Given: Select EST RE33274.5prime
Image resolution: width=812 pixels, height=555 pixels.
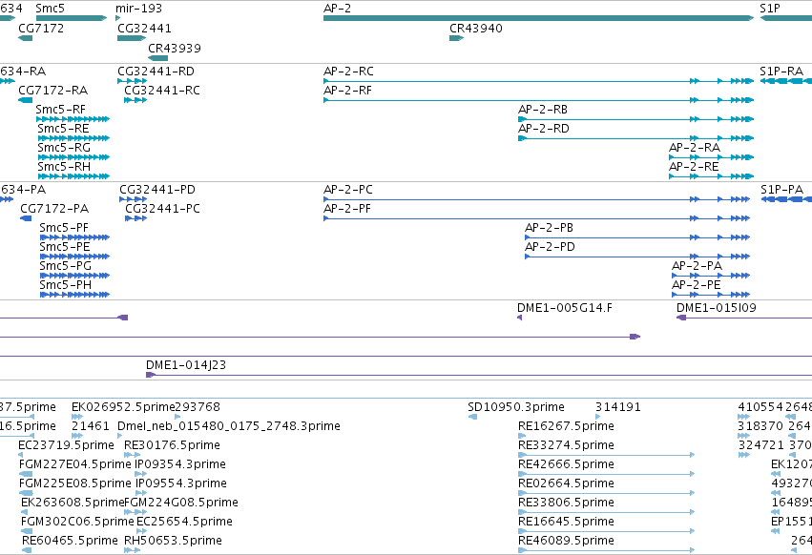Looking at the screenshot, I should tap(607, 455).
